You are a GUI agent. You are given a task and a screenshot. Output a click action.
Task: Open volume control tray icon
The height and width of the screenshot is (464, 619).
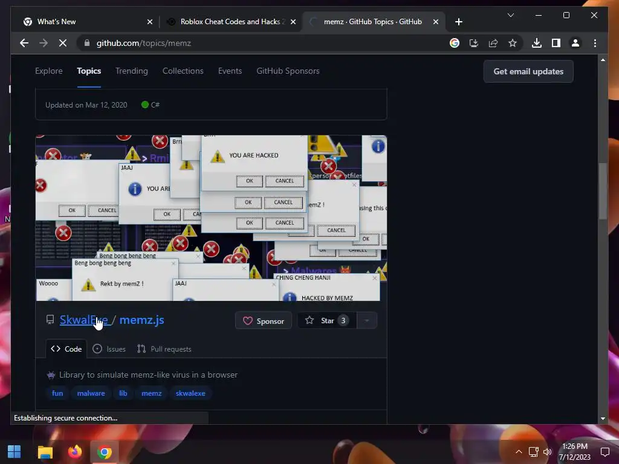tap(548, 452)
